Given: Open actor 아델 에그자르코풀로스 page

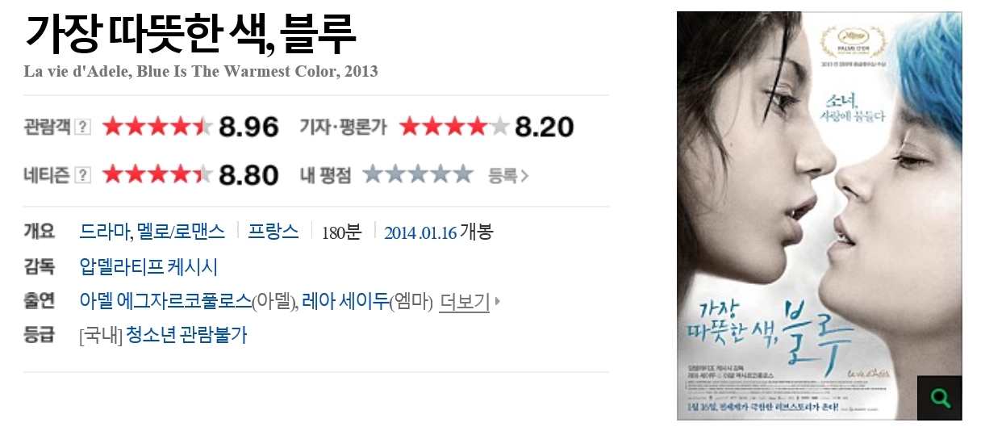Looking at the screenshot, I should [x=165, y=302].
